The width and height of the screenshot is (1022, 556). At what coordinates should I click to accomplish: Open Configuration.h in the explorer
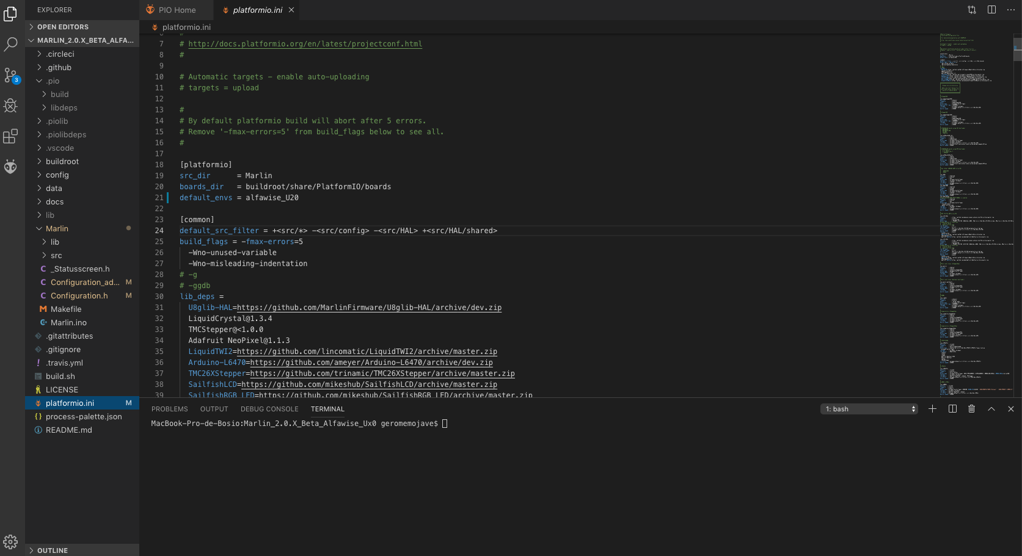79,295
